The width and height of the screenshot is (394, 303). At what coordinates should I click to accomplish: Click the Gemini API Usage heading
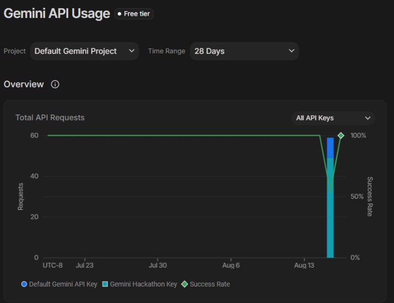57,14
